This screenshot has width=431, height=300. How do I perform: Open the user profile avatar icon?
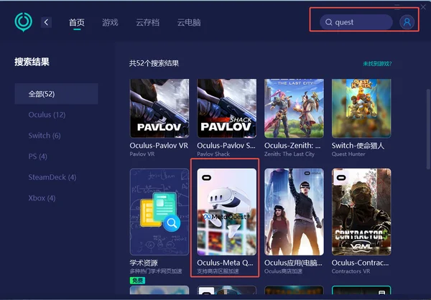407,22
